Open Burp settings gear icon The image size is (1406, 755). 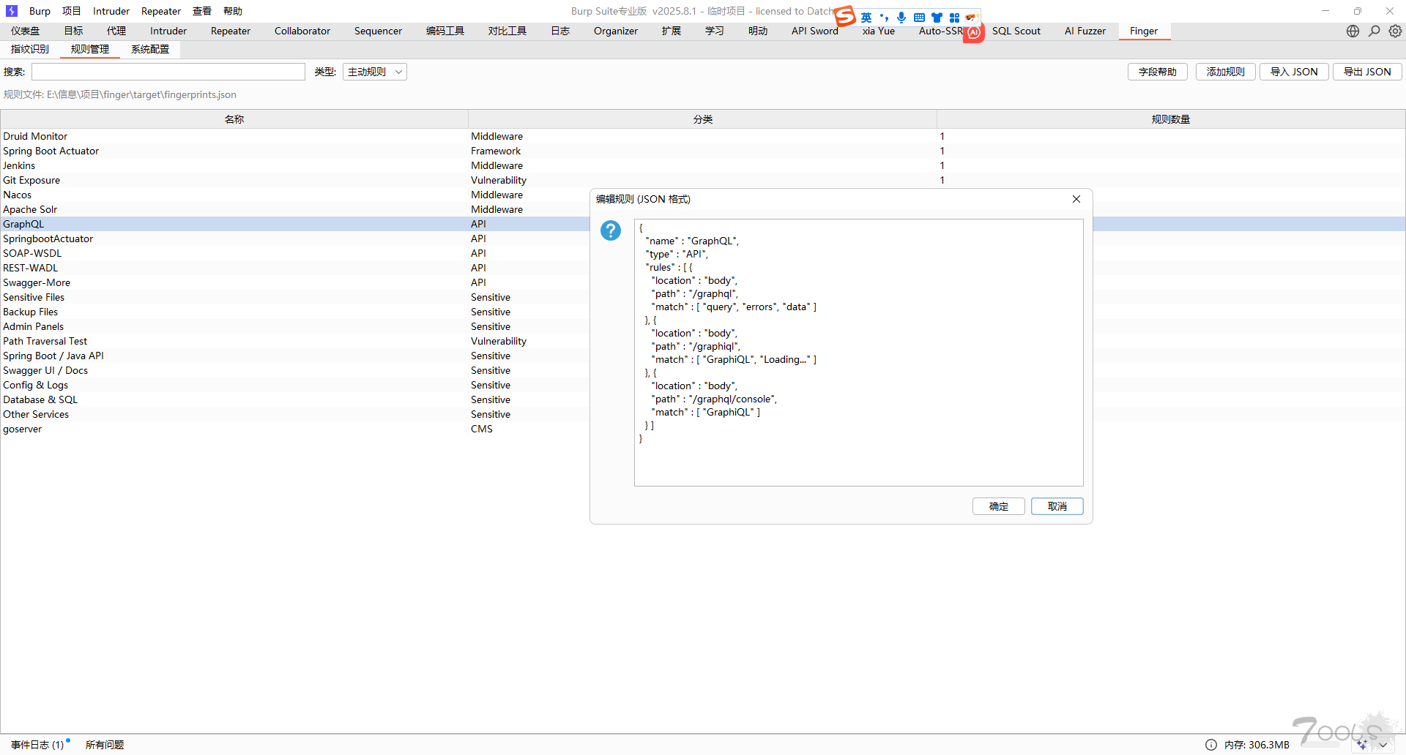1395,31
